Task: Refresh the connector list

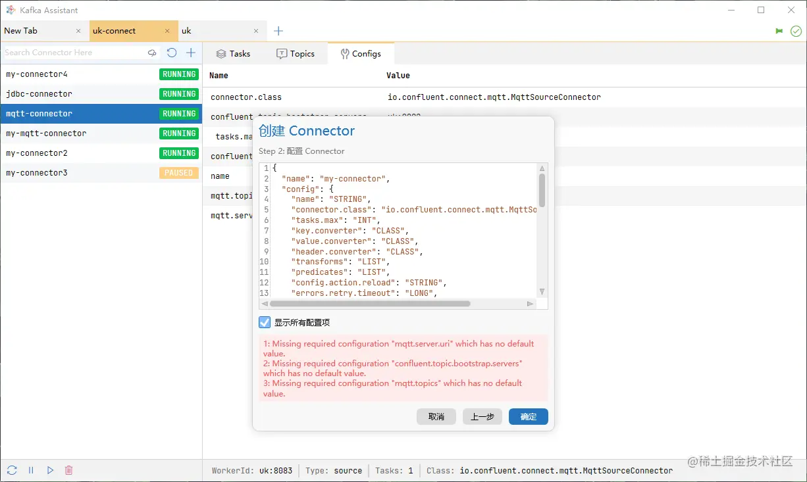Action: coord(172,53)
